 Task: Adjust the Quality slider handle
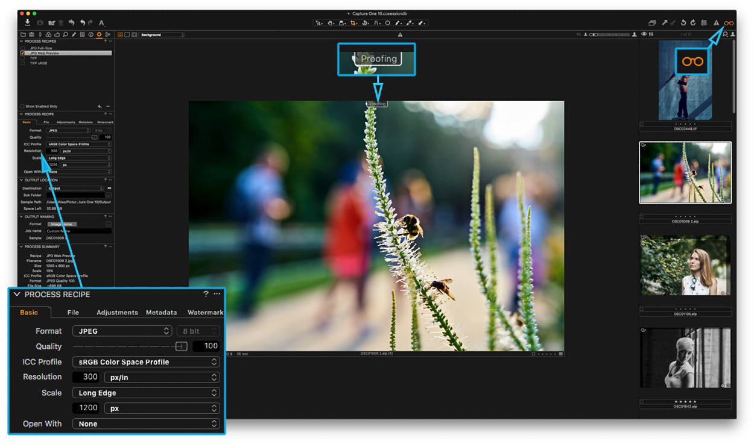[x=181, y=346]
